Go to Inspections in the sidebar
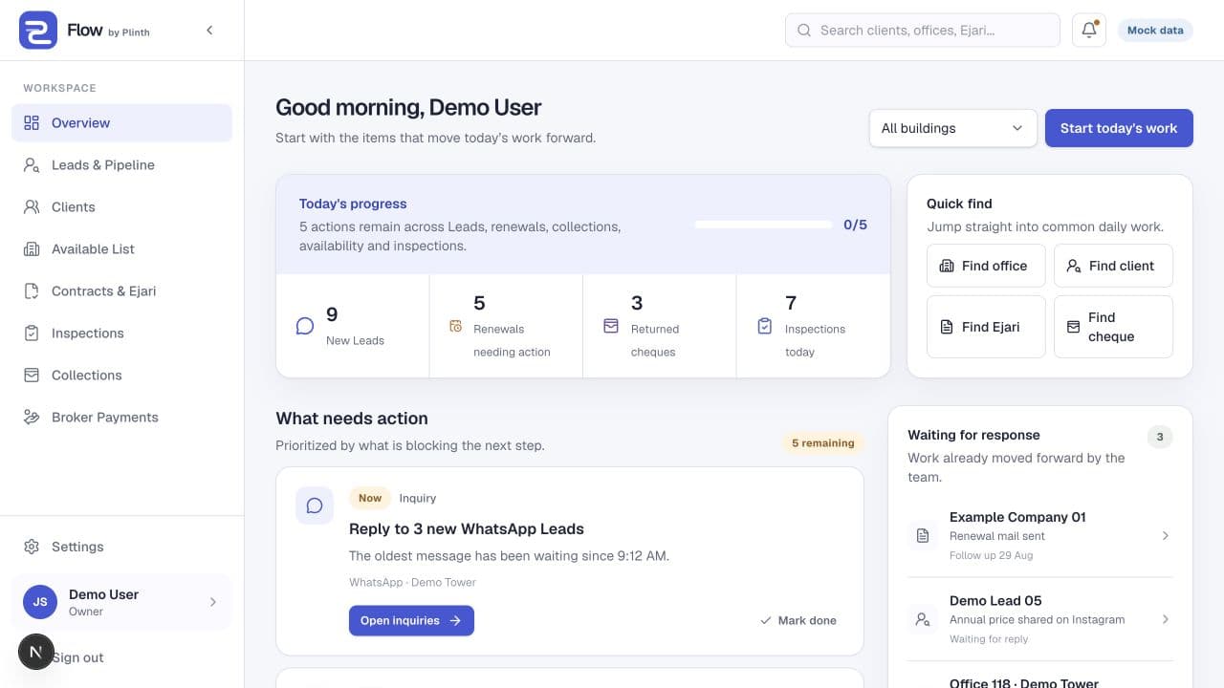Viewport: 1224px width, 688px height. tap(121, 333)
